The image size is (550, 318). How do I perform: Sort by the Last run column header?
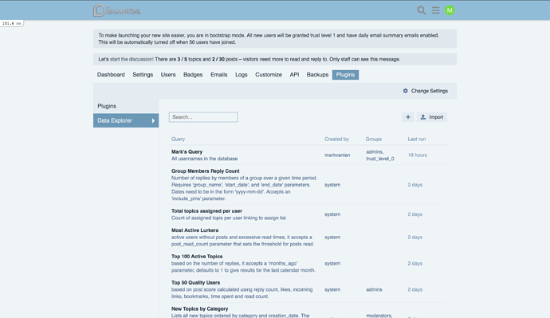click(417, 139)
